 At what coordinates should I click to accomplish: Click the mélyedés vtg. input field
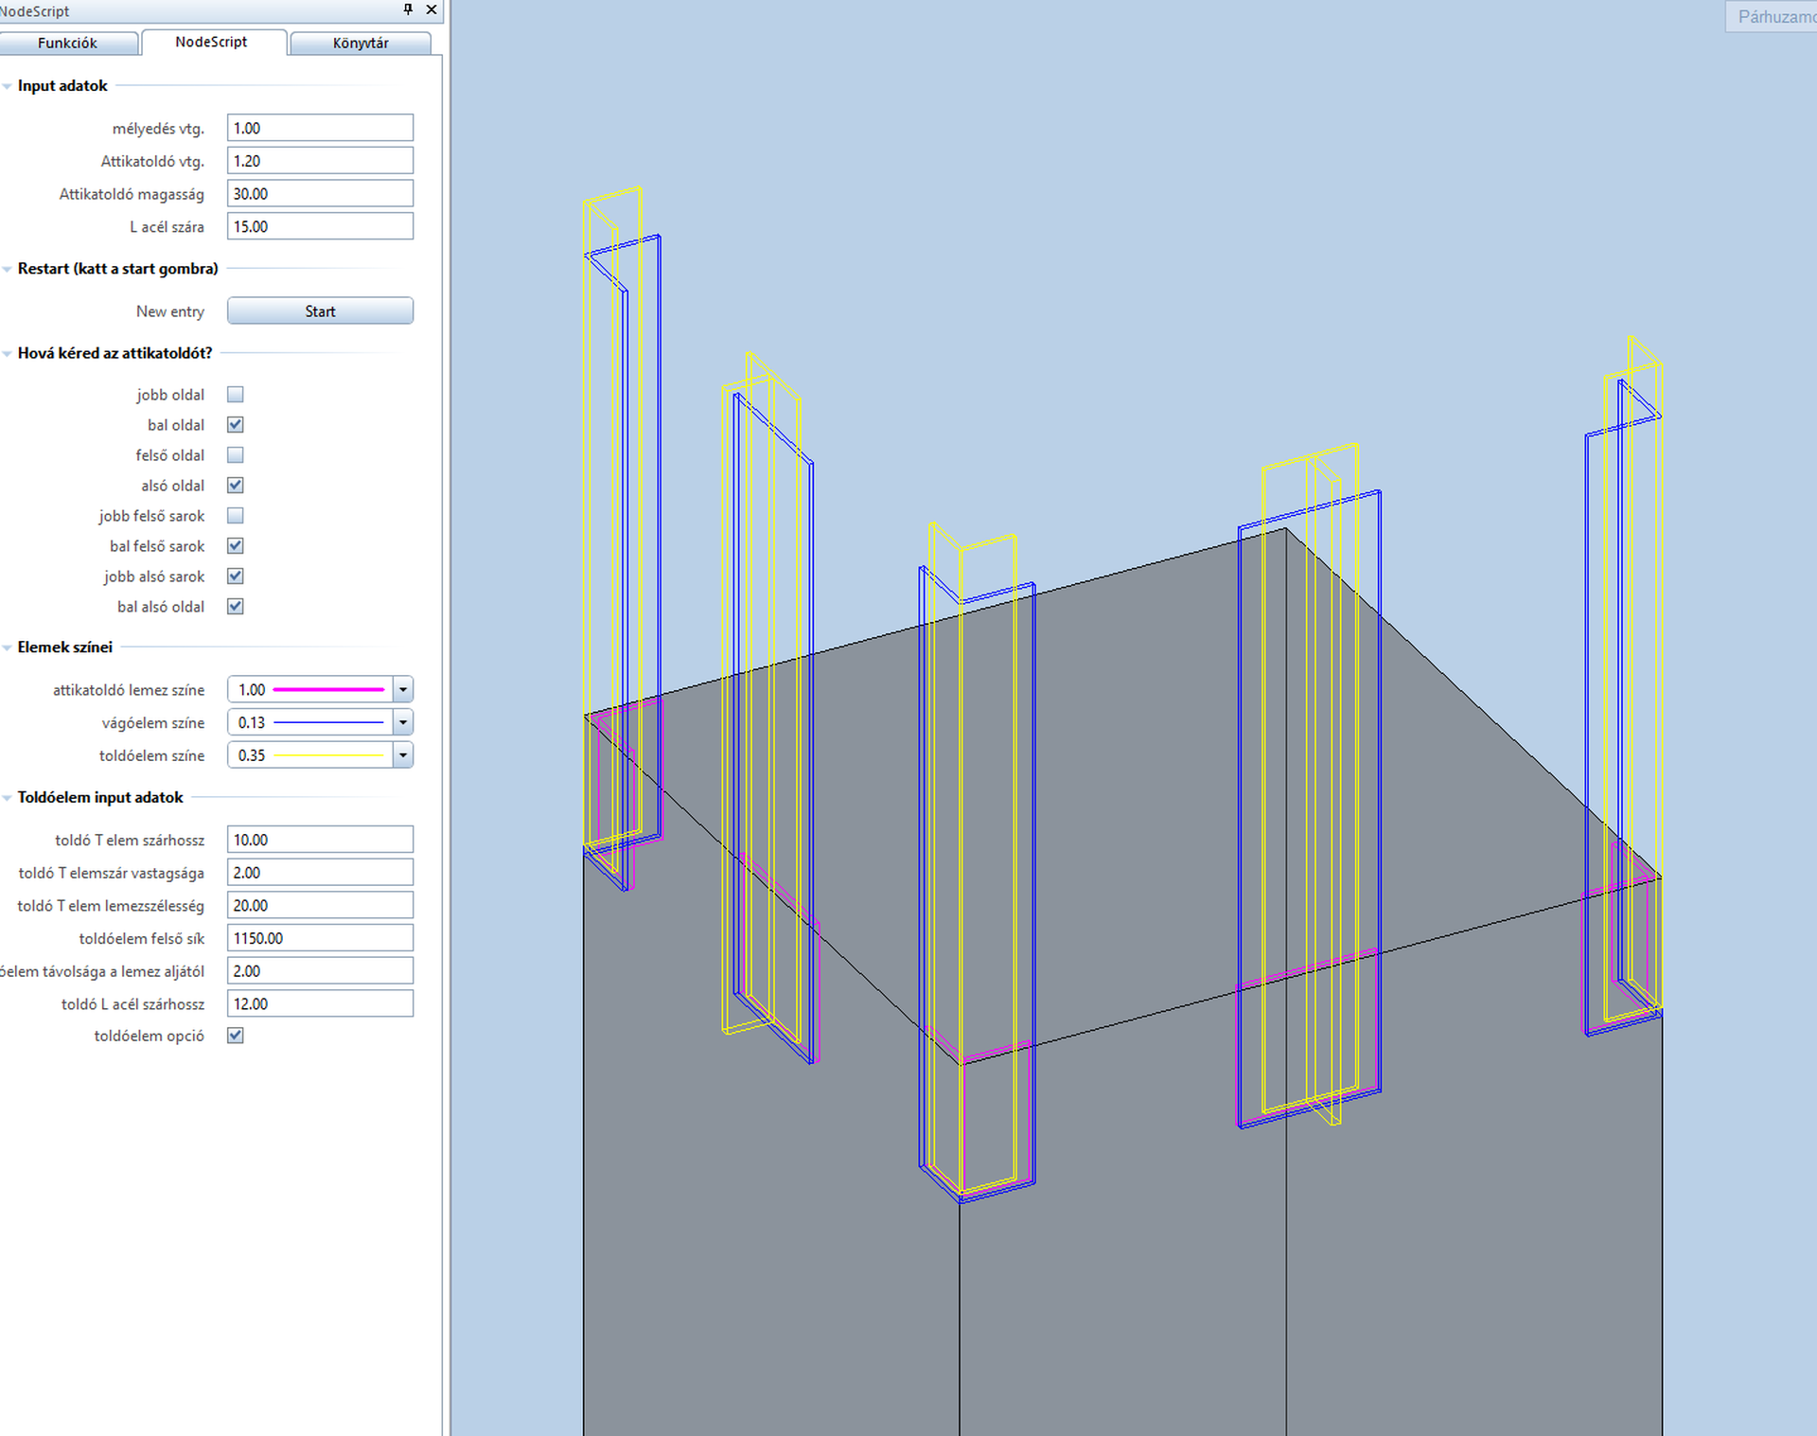point(320,128)
